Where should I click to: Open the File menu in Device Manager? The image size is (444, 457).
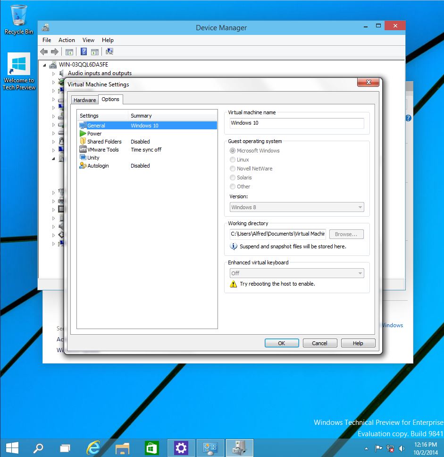coord(47,40)
